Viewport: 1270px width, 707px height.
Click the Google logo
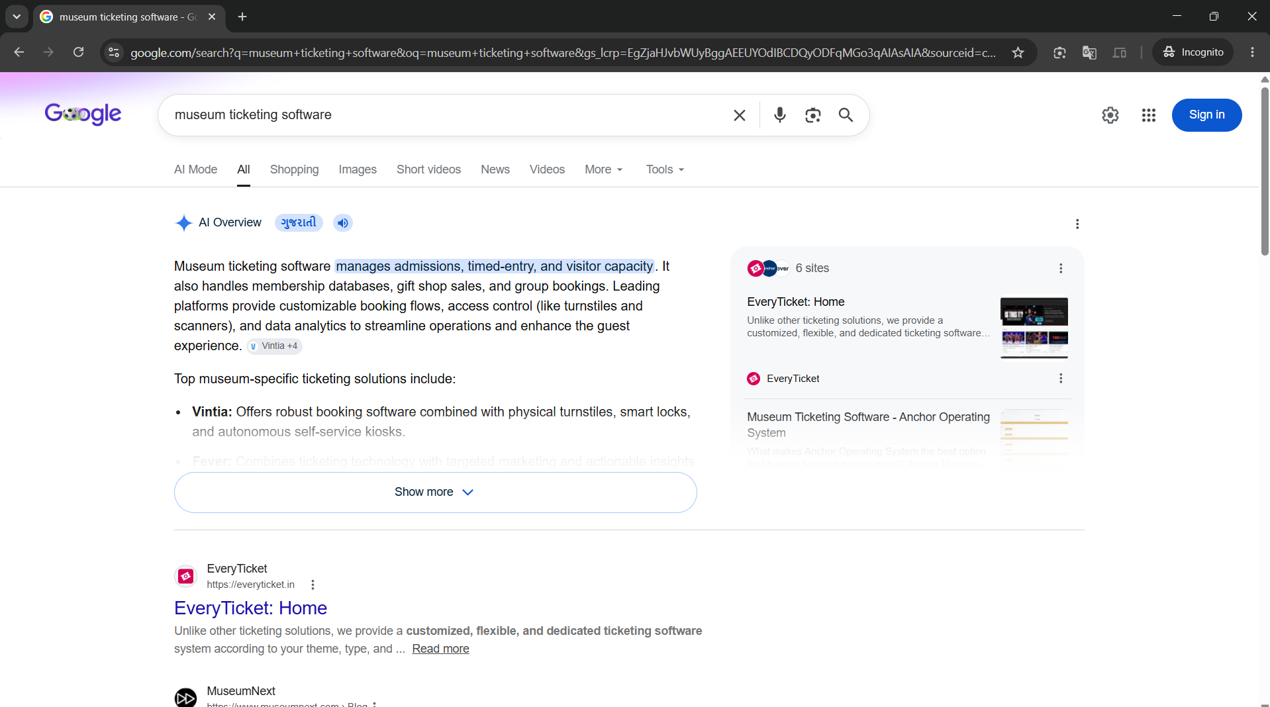83,115
